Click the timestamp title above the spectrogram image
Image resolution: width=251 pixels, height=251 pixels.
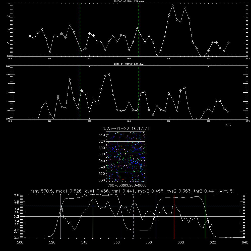point(125,129)
